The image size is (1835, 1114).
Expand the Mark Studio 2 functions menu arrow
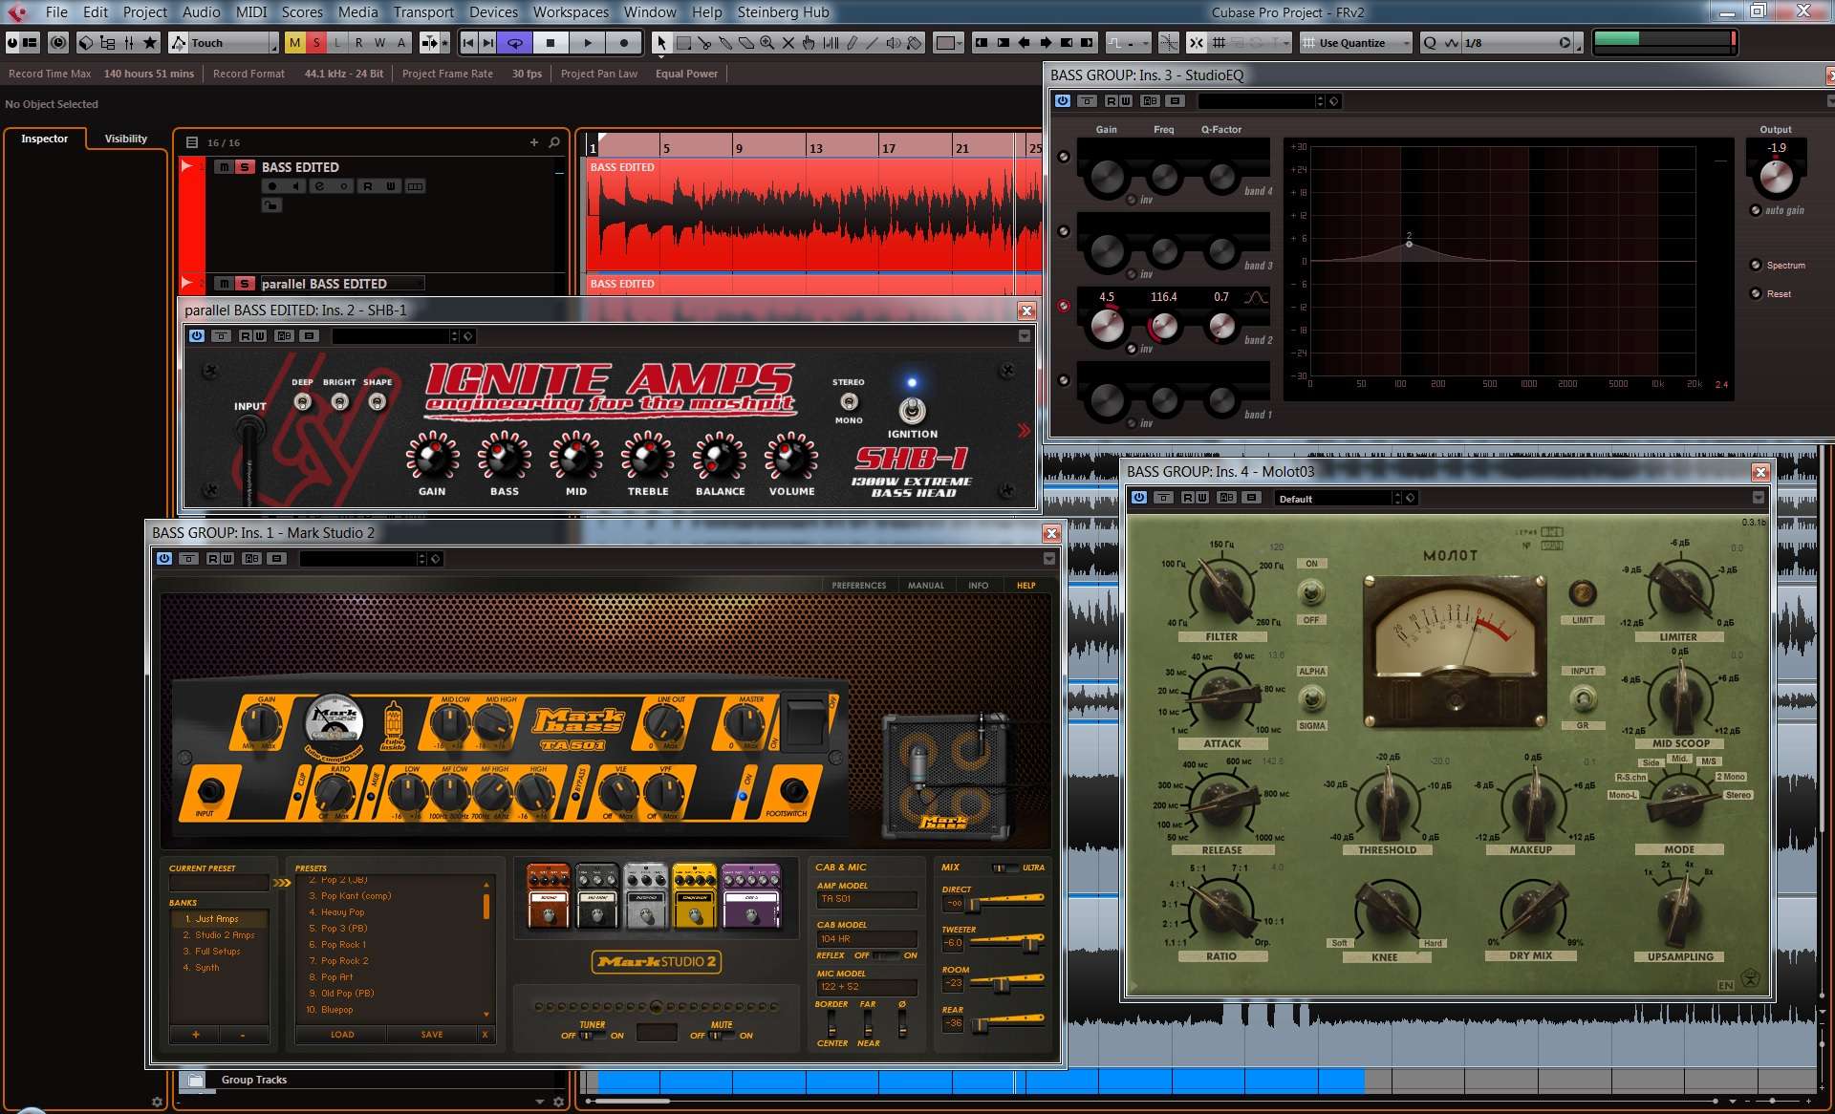[1048, 559]
